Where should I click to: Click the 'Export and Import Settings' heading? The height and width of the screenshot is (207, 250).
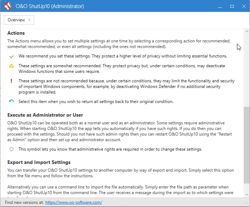[x=39, y=162]
